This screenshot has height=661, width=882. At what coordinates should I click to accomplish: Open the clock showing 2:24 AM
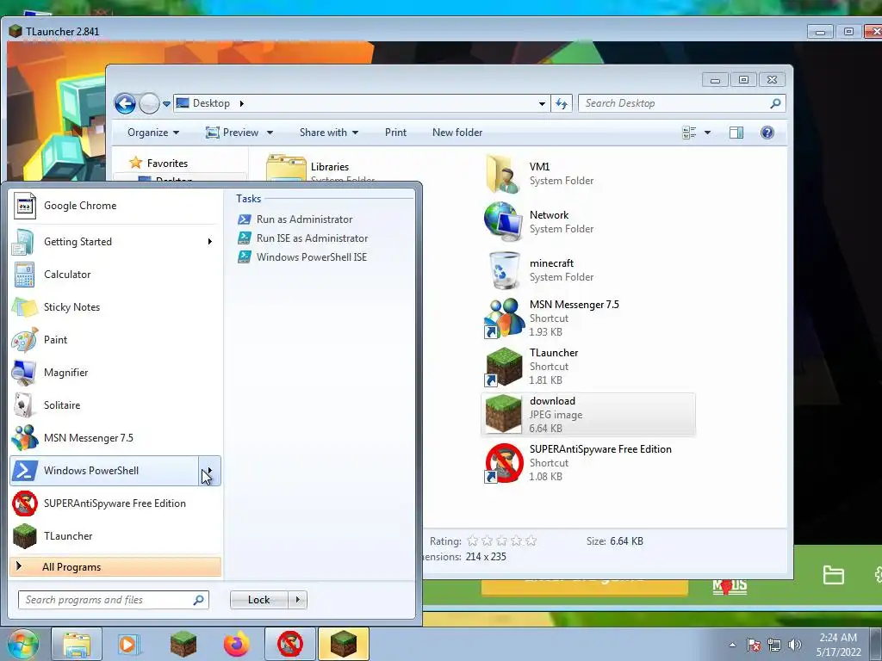pyautogui.click(x=838, y=645)
